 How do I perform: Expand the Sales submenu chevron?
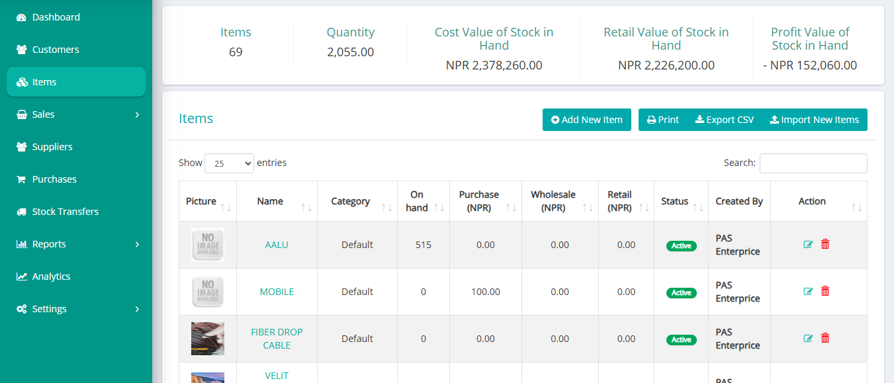(137, 114)
